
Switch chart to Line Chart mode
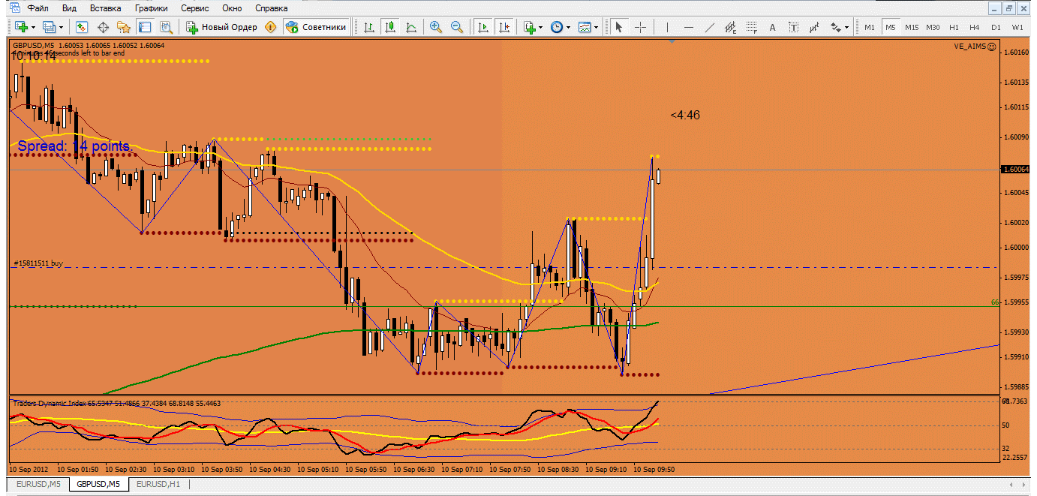pos(411,27)
